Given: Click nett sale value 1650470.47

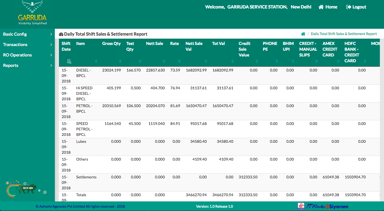Looking at the screenshot, I should [x=196, y=106].
